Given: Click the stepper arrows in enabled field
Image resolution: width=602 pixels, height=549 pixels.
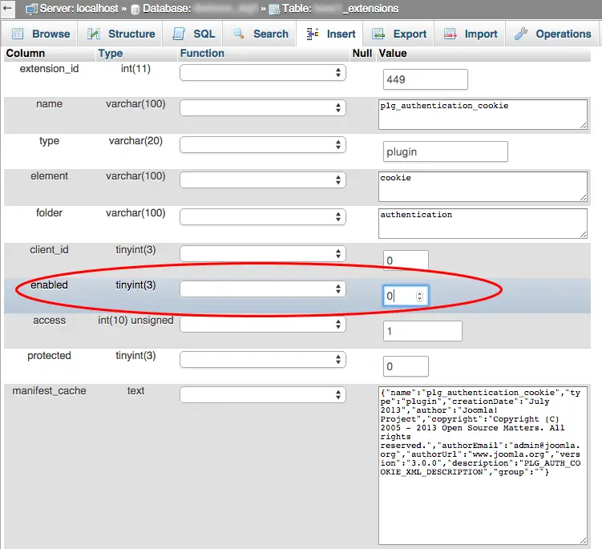Looking at the screenshot, I should coord(419,296).
